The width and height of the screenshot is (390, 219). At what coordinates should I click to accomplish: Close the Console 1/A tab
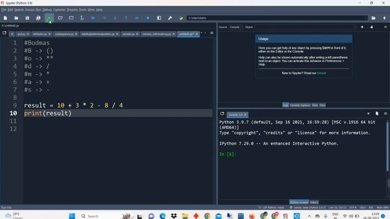point(245,114)
